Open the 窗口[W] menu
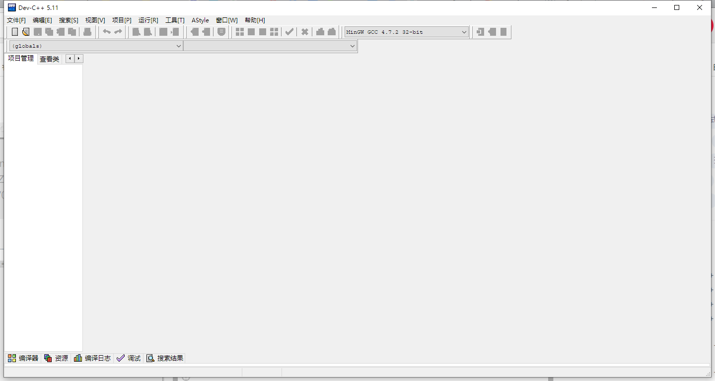 pyautogui.click(x=227, y=20)
